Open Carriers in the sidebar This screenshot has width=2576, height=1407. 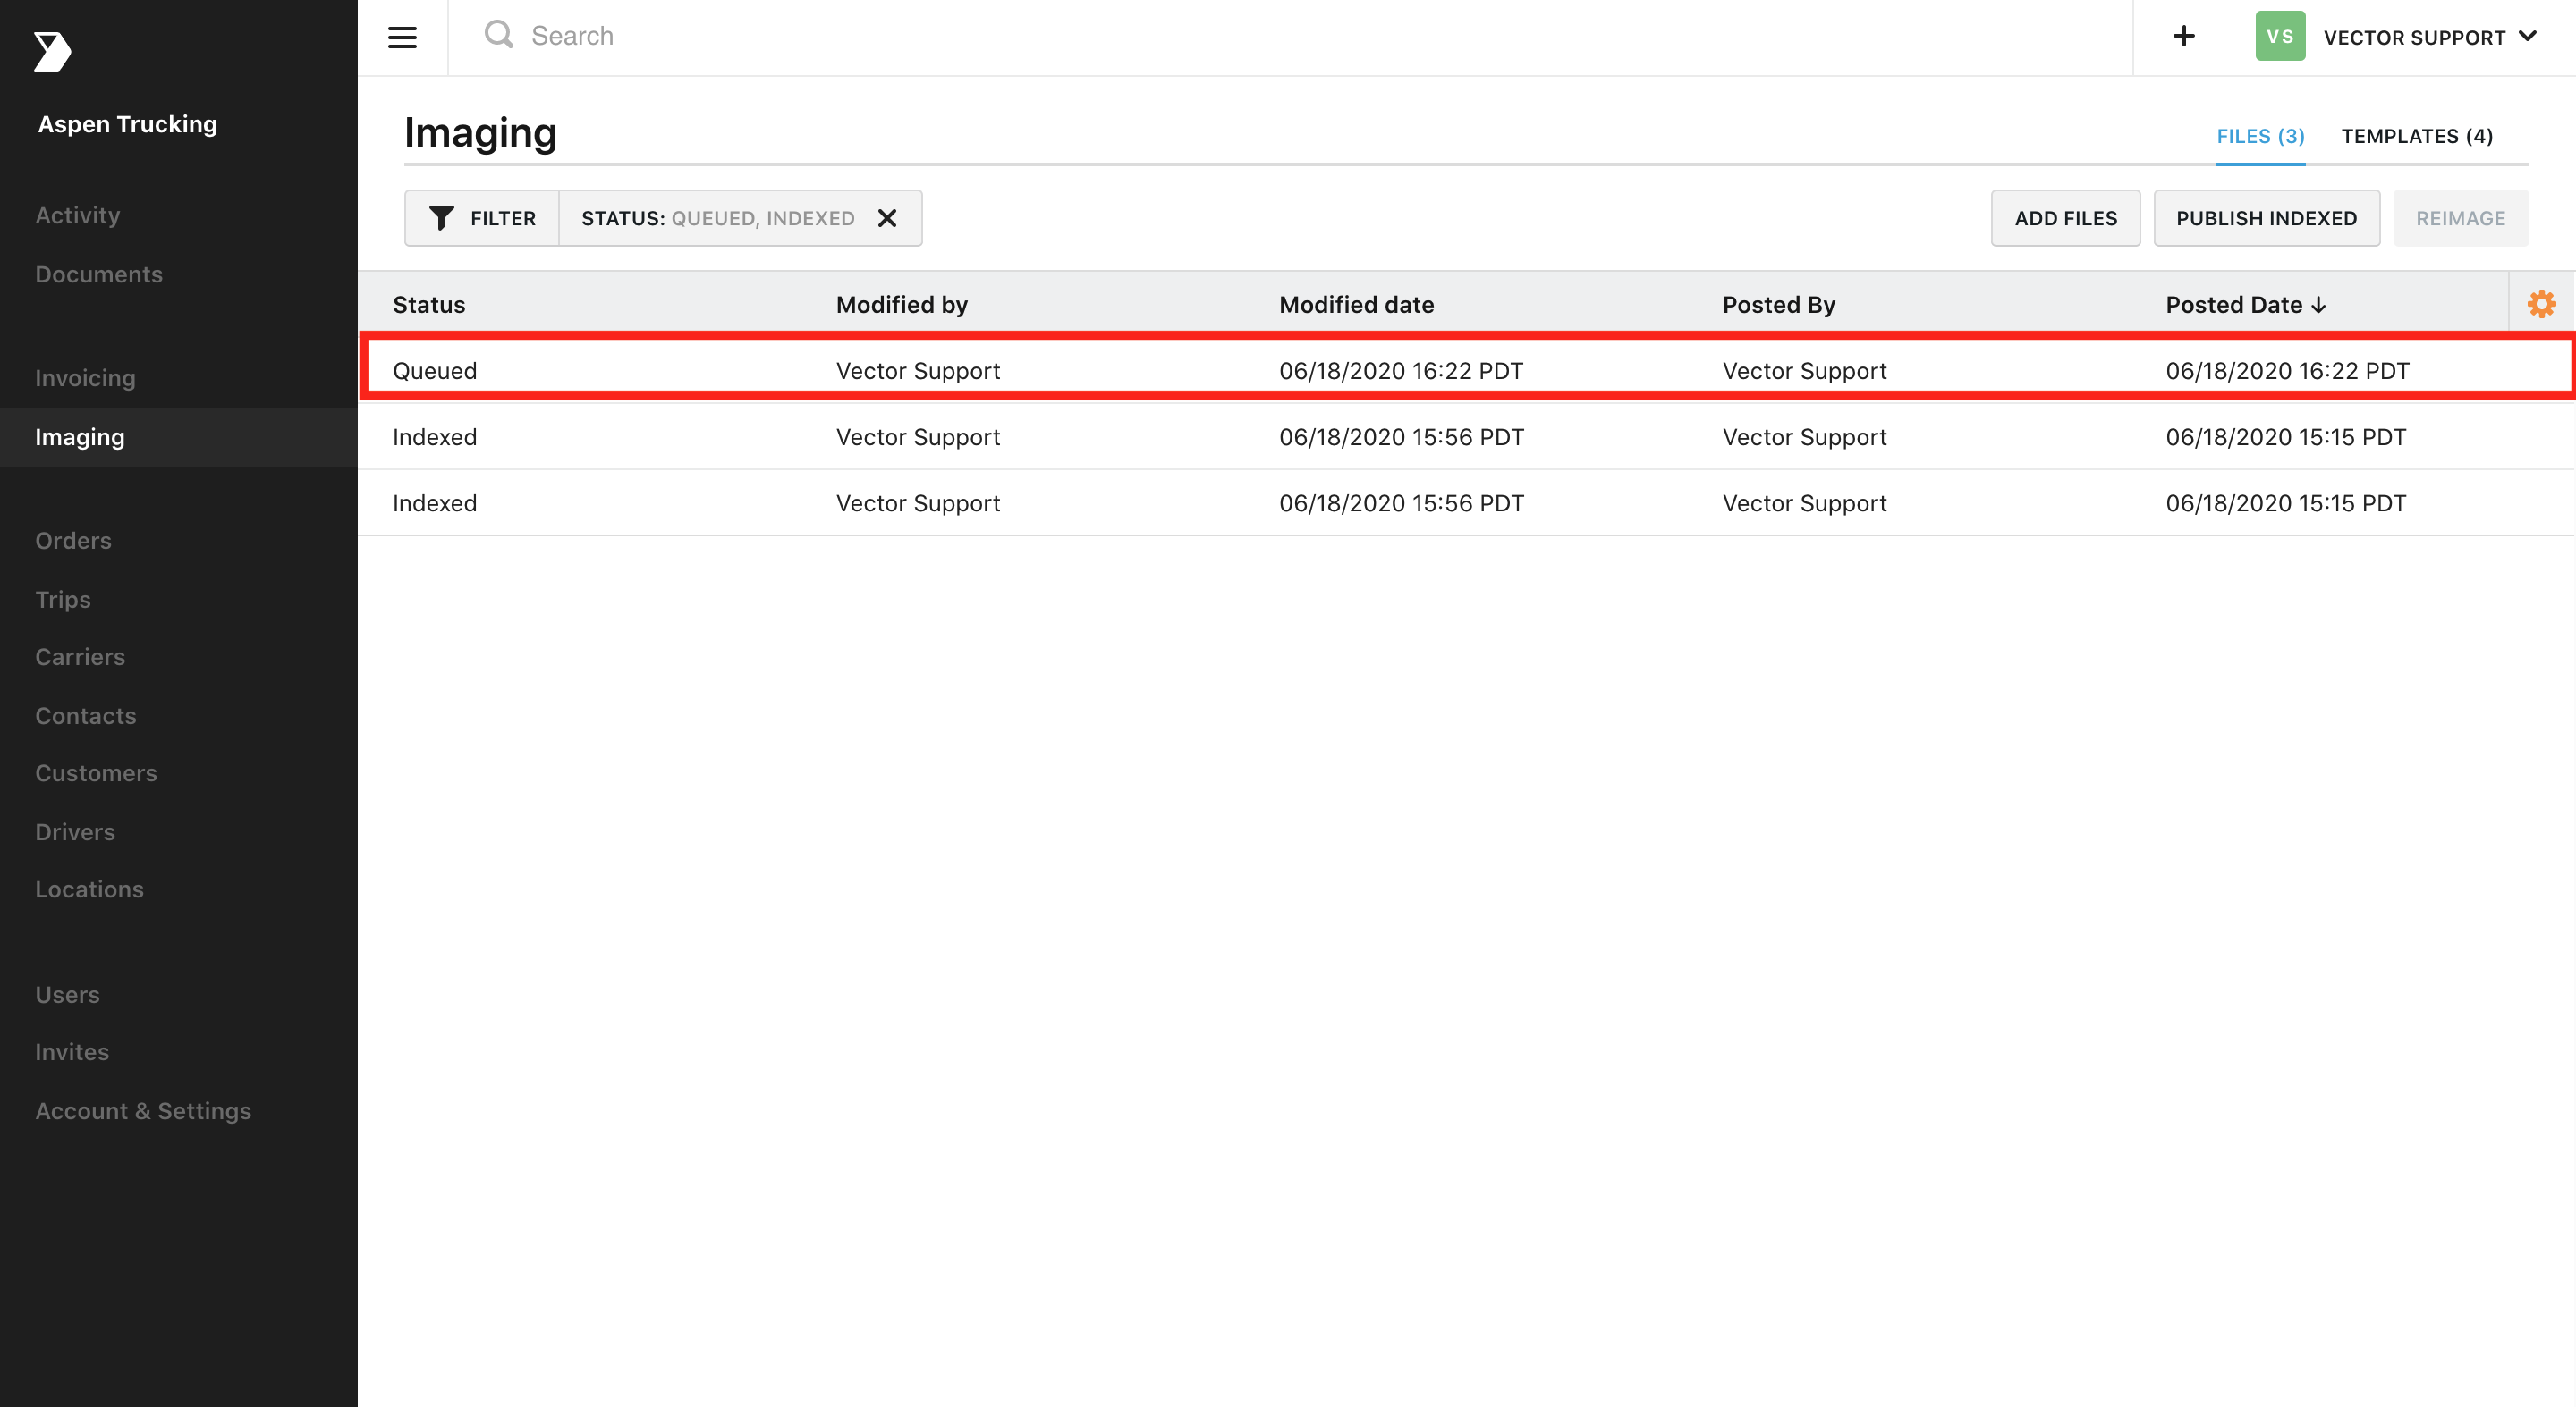(80, 656)
